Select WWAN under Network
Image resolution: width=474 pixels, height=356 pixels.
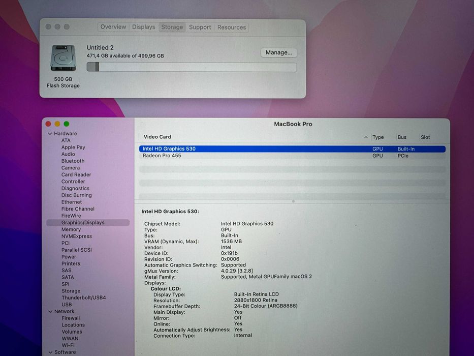[70, 339]
